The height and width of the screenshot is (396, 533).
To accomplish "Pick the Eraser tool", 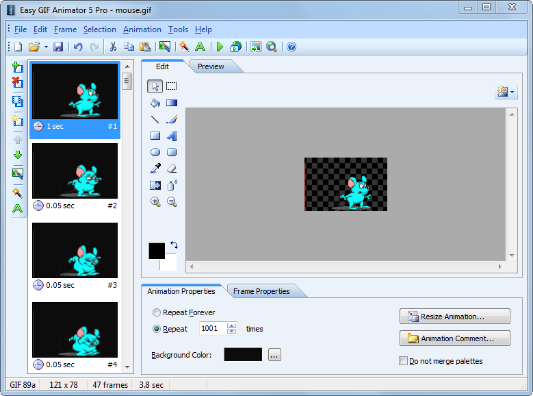I will tap(172, 169).
